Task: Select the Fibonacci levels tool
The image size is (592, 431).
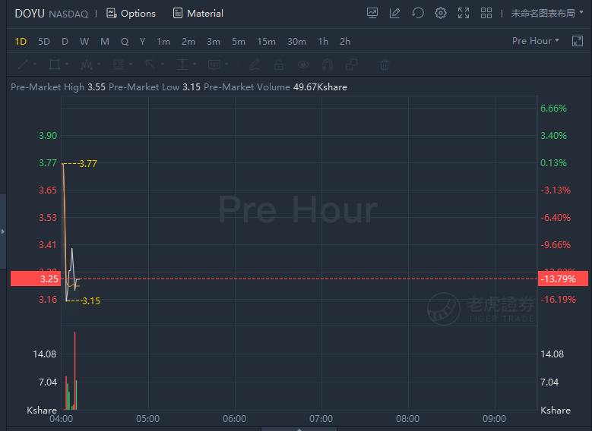Action: point(119,64)
